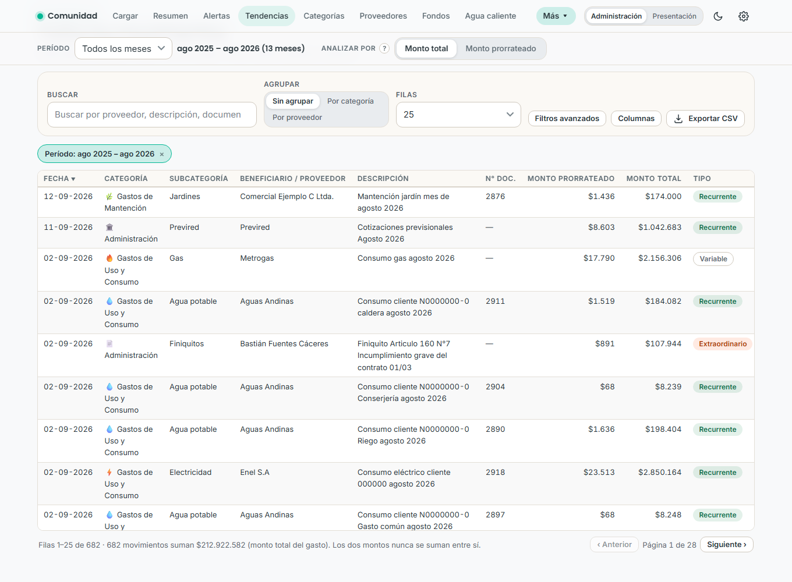Toggle dark mode moon icon
This screenshot has height=582, width=792.
pyautogui.click(x=718, y=16)
